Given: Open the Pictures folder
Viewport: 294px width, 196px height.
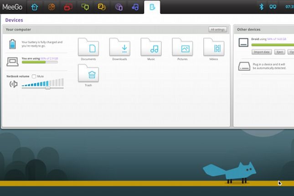Looking at the screenshot, I should pyautogui.click(x=182, y=48).
